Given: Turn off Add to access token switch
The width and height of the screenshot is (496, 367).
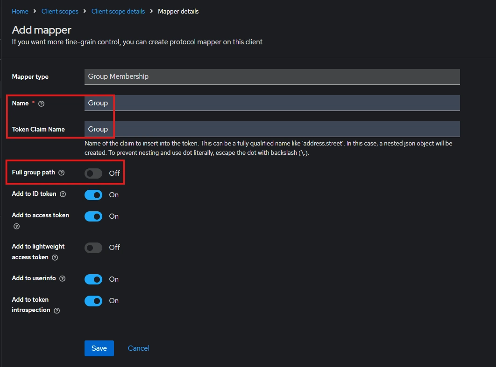Looking at the screenshot, I should point(93,216).
